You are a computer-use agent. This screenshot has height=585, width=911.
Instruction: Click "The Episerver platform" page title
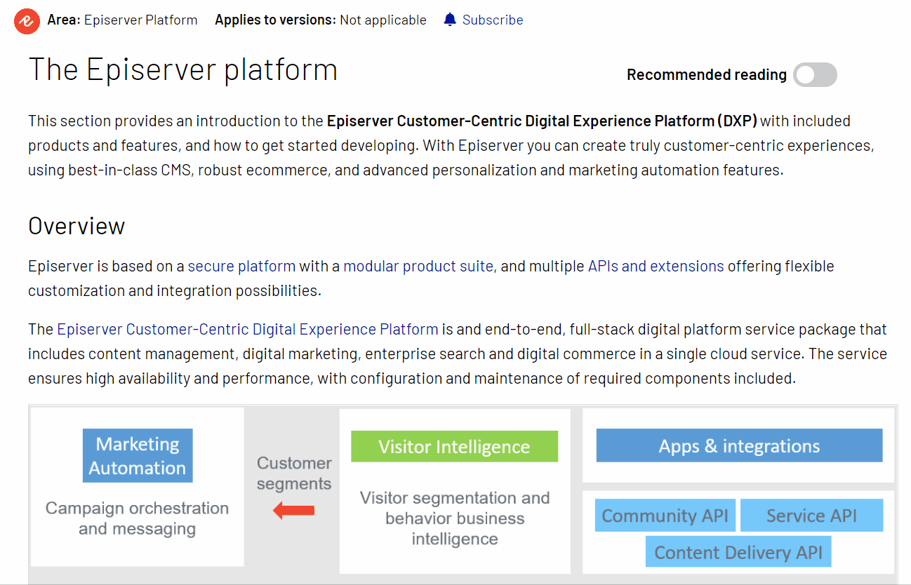[182, 69]
